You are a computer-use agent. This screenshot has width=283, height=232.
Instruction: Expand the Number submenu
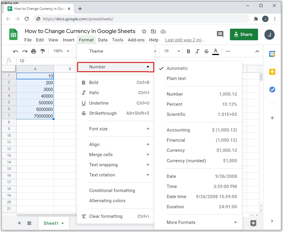tap(115, 67)
